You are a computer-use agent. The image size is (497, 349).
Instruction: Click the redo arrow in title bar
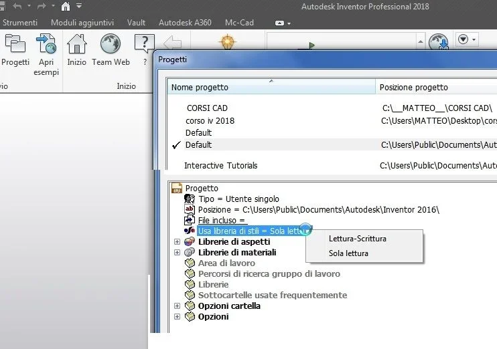pyautogui.click(x=42, y=6)
